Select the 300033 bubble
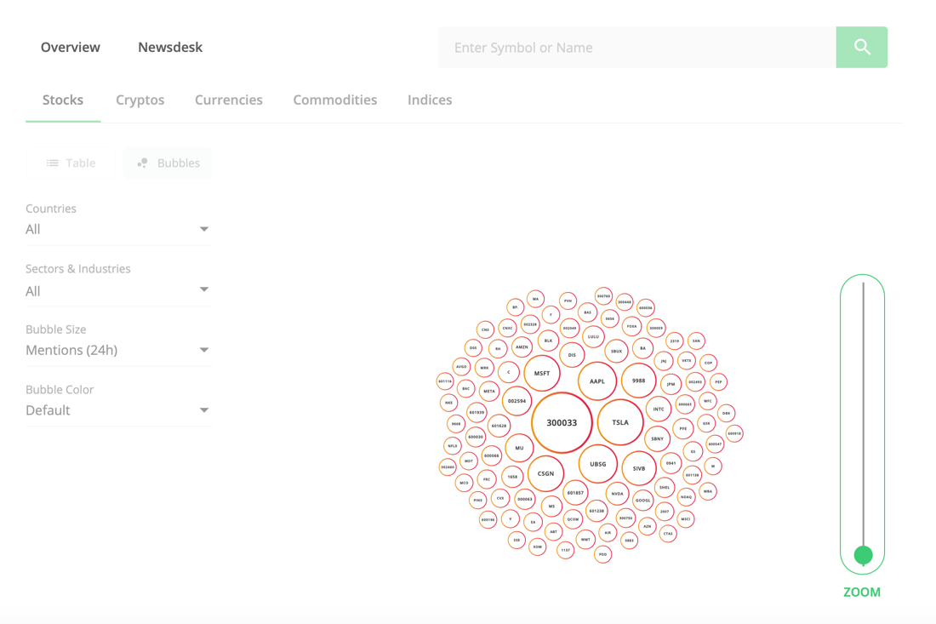 coord(562,423)
